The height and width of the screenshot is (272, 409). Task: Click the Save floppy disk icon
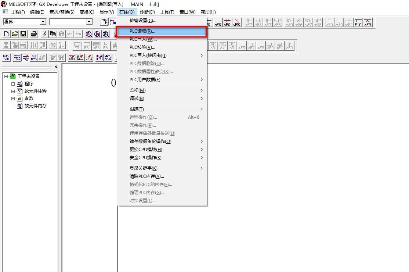pyautogui.click(x=23, y=34)
